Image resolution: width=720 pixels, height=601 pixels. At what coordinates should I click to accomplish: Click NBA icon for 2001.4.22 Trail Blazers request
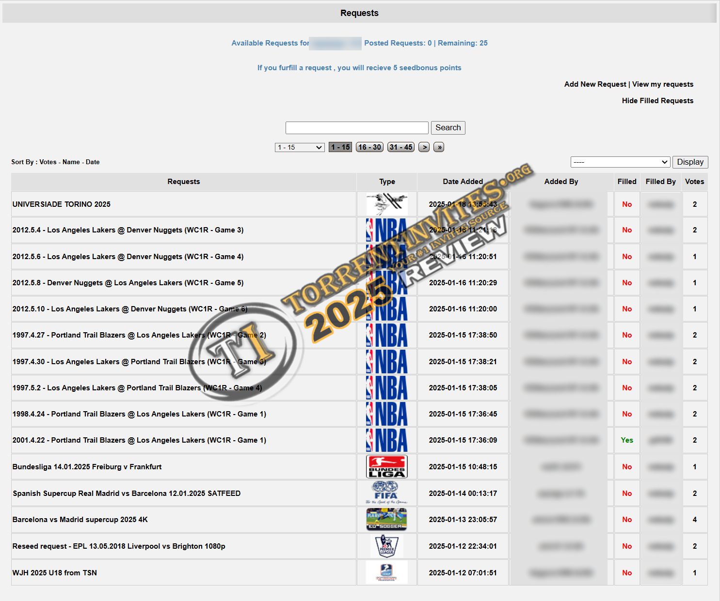386,440
